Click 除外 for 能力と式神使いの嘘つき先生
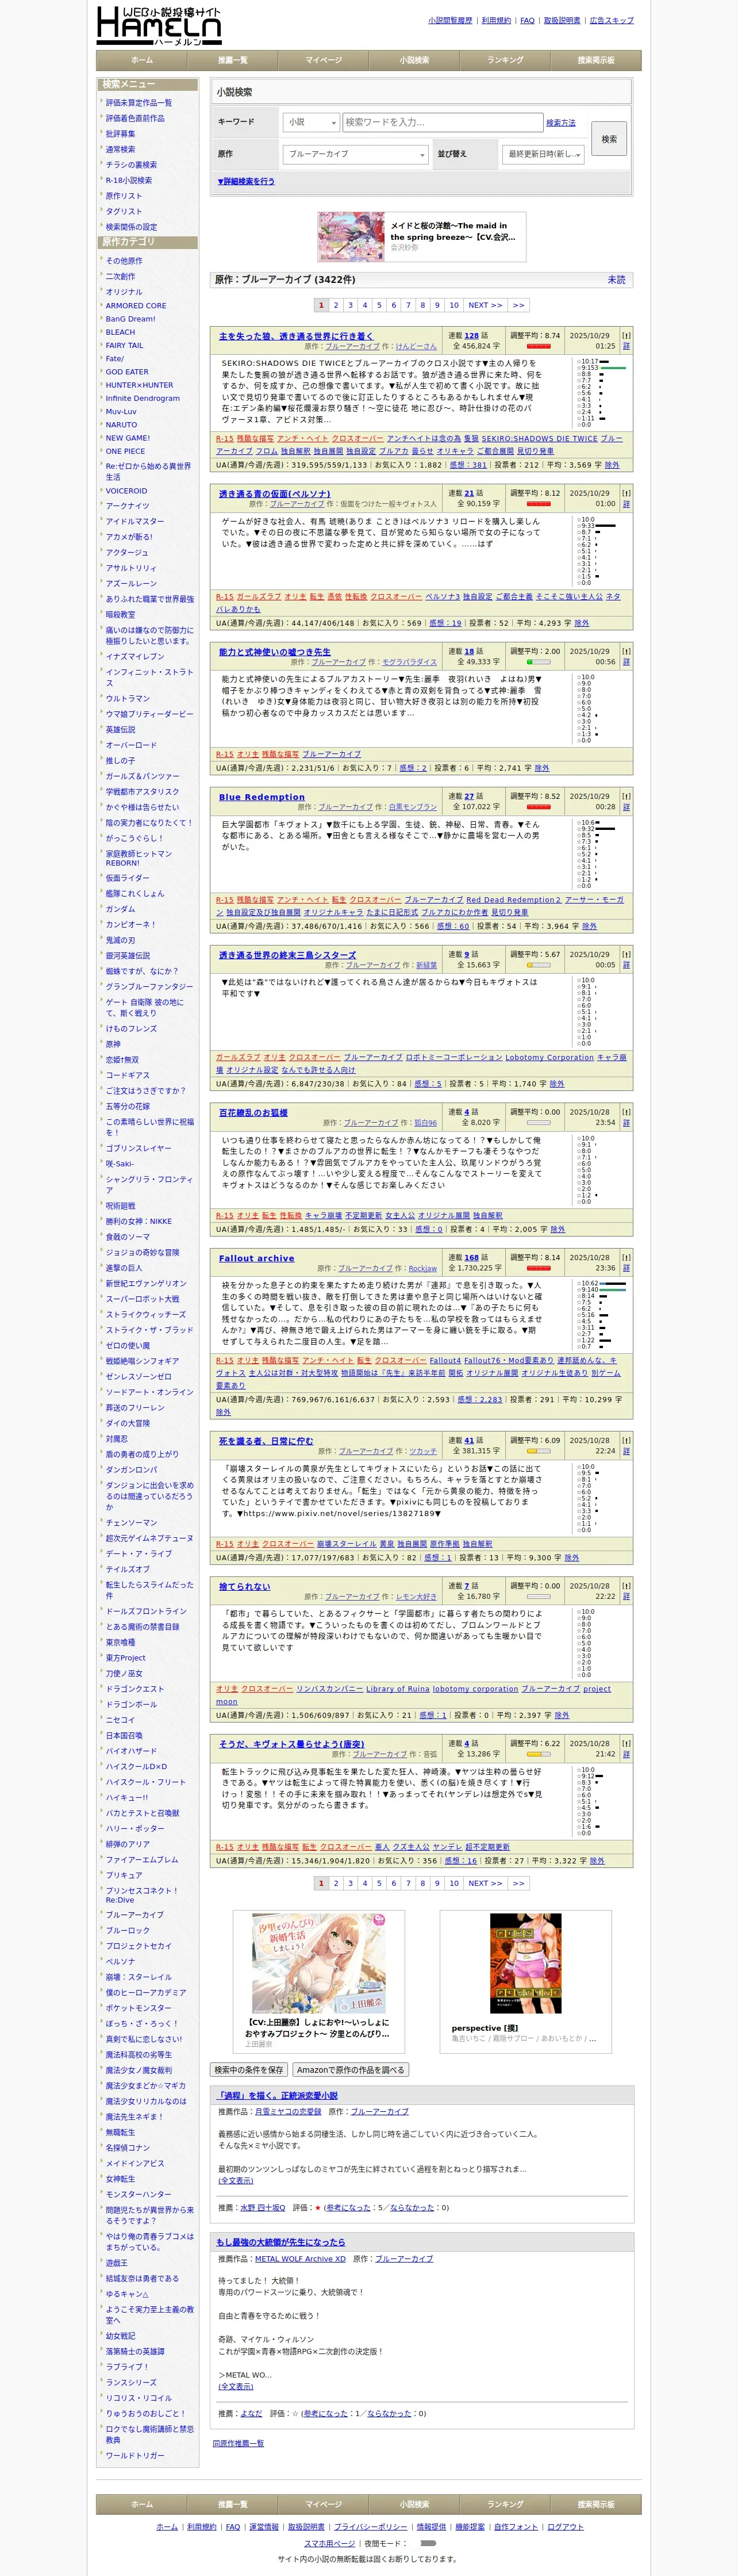This screenshot has width=738, height=2576. [542, 768]
